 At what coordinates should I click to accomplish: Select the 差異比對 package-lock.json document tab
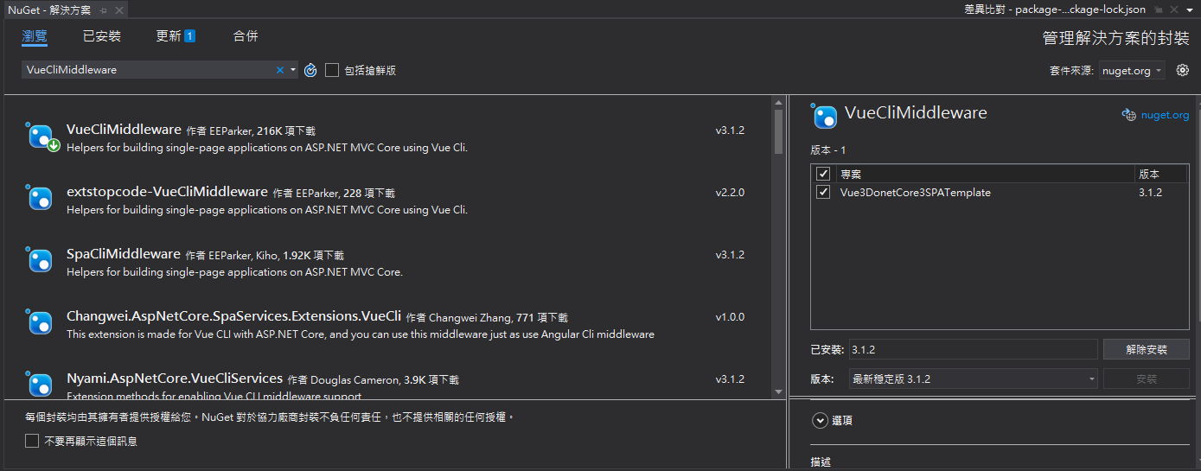[1054, 10]
